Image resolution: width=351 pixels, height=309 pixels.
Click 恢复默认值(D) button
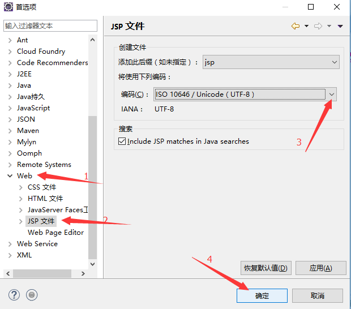[x=266, y=268]
